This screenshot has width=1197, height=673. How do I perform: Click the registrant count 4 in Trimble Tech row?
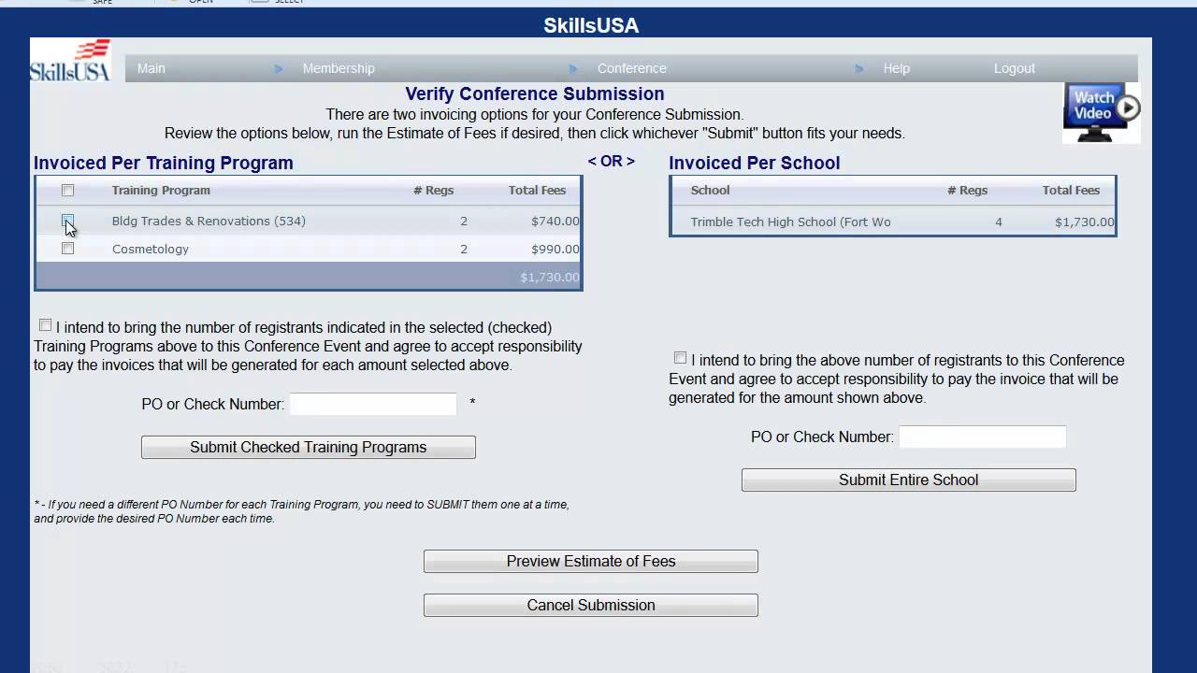point(999,222)
